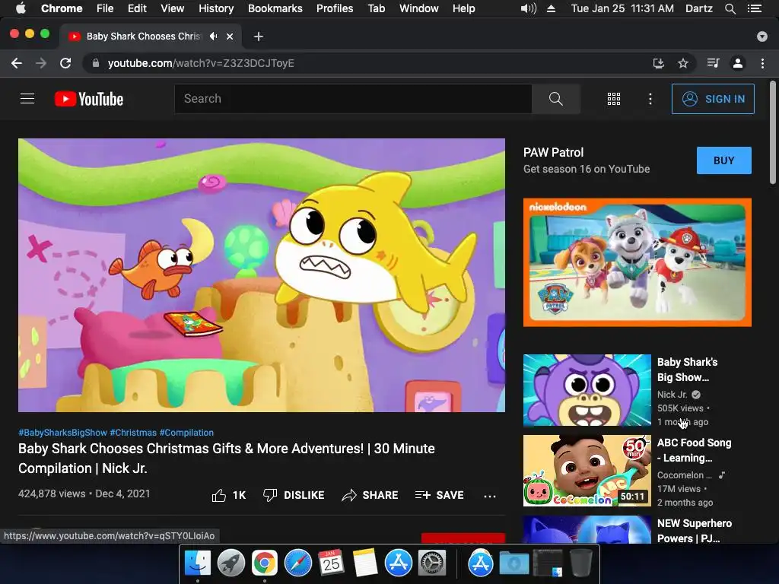Go back in browser history
The width and height of the screenshot is (779, 584).
click(17, 63)
